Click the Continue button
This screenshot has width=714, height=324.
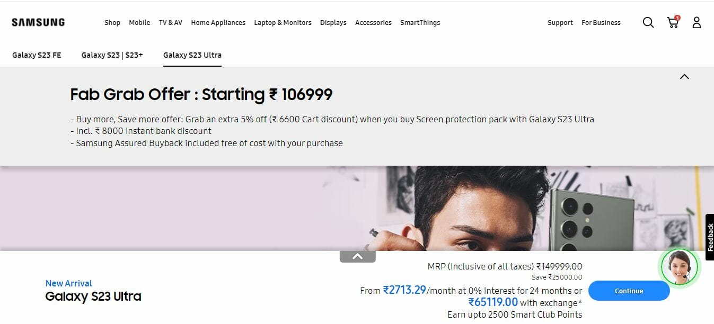click(x=629, y=291)
